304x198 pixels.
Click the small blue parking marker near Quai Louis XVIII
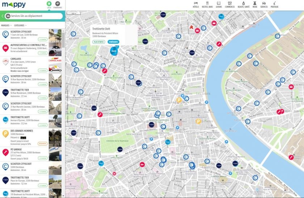pos(207,102)
